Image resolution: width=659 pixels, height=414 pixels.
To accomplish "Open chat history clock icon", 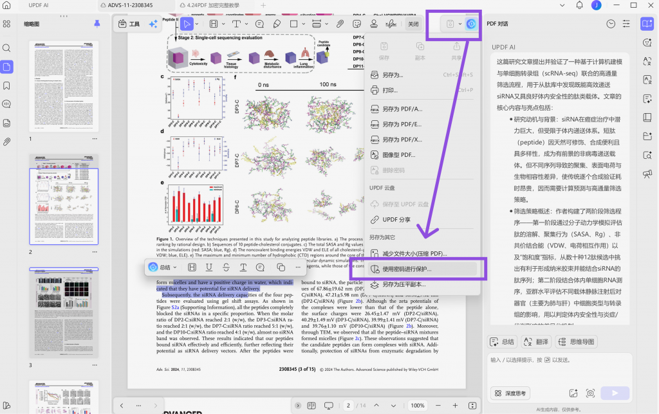I will tap(611, 24).
